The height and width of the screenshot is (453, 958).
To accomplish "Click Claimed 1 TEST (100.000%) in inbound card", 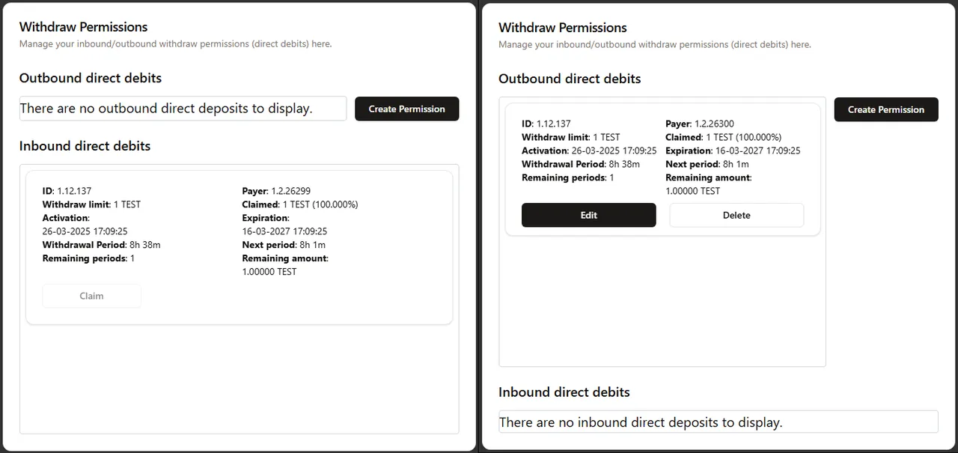I will 300,204.
